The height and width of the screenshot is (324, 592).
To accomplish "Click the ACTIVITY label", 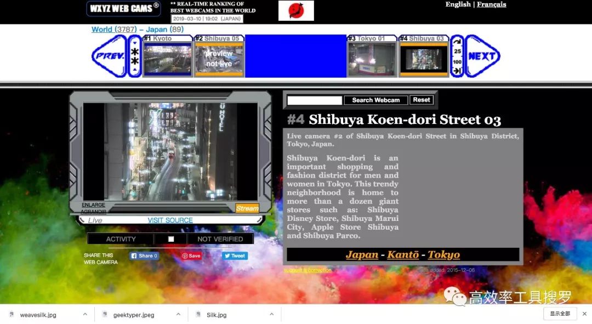I will tap(121, 239).
